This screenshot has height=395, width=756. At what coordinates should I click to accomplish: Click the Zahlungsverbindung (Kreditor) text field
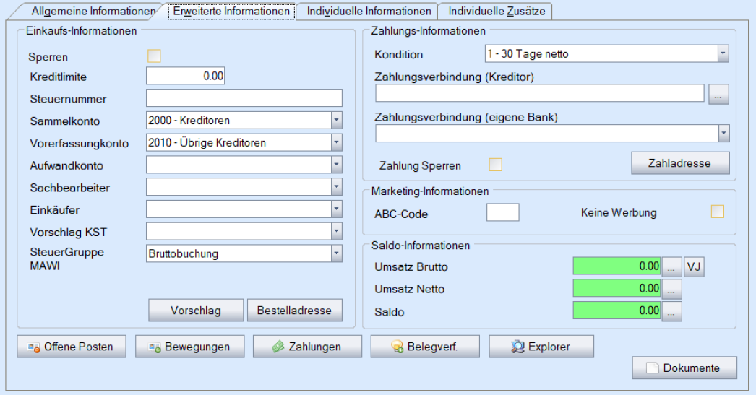pyautogui.click(x=540, y=93)
